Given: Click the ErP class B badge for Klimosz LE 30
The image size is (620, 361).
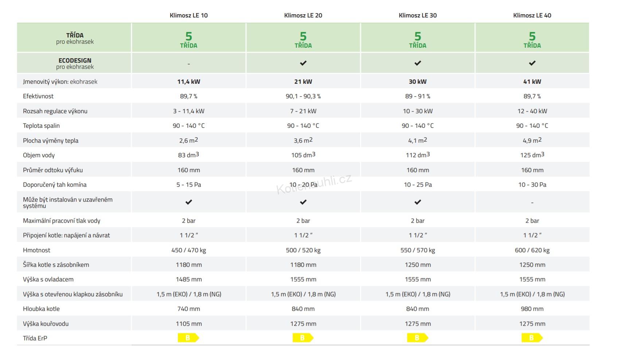Looking at the screenshot, I should [417, 338].
